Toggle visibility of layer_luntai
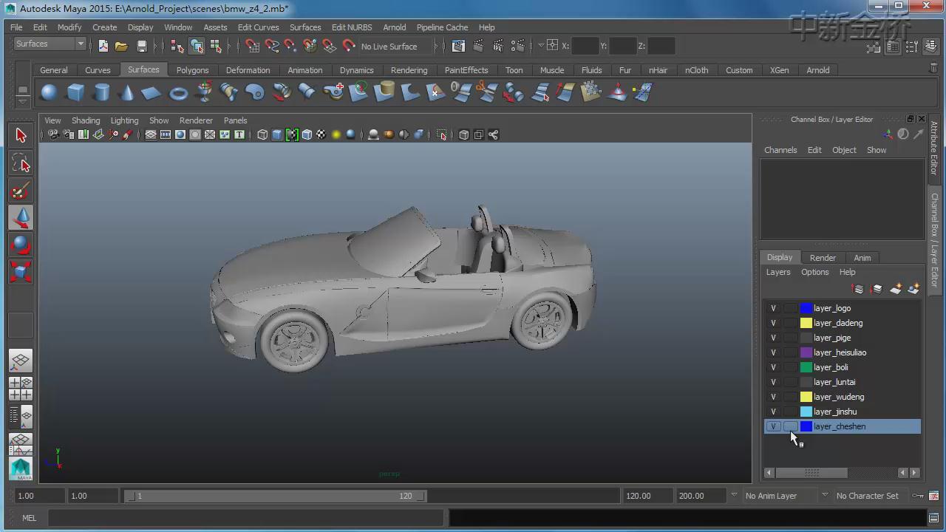Viewport: 946px width, 532px height. coord(773,382)
